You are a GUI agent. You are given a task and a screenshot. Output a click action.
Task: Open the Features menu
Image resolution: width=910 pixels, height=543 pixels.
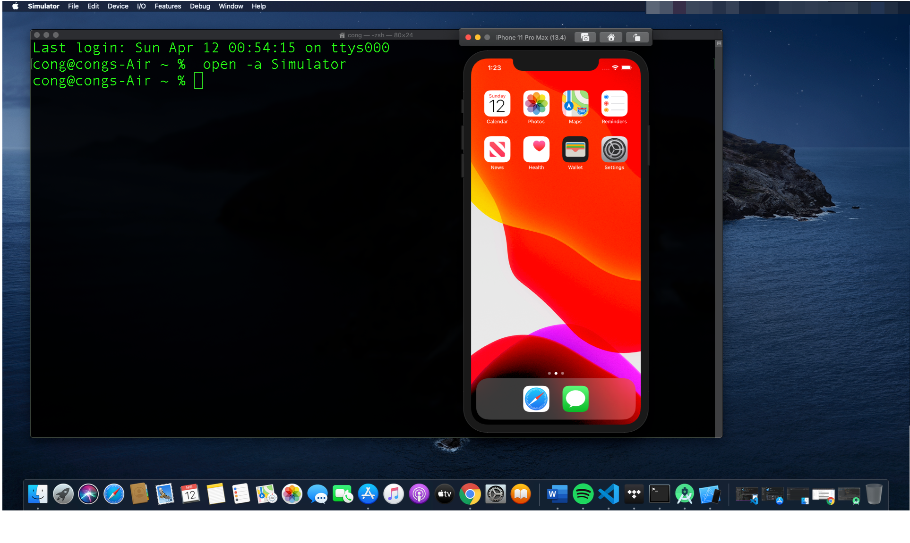168,6
